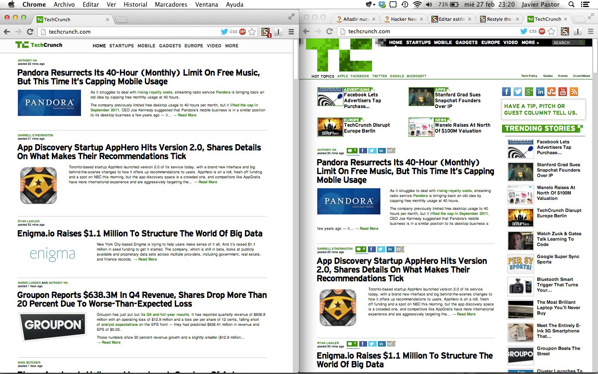Open Archivo menu in menu bar

(64, 5)
